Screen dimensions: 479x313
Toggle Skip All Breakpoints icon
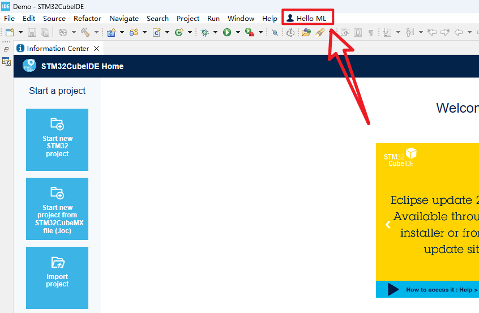coord(275,32)
